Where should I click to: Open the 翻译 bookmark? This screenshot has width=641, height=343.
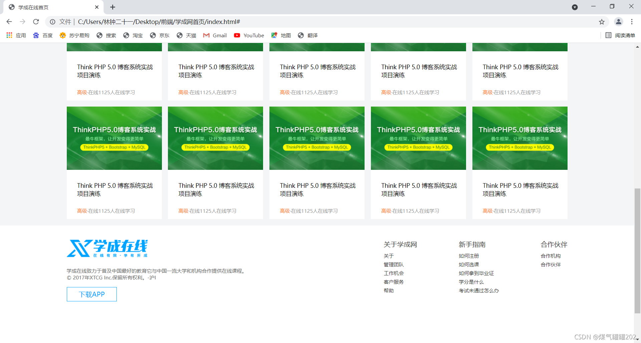pos(307,35)
